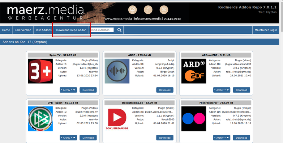The width and height of the screenshot is (283, 143).
Task: Open the DFB Sport emblem image
Action: 40,119
